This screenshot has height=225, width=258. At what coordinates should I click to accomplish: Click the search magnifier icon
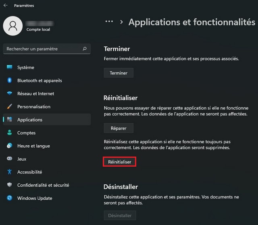click(x=85, y=49)
